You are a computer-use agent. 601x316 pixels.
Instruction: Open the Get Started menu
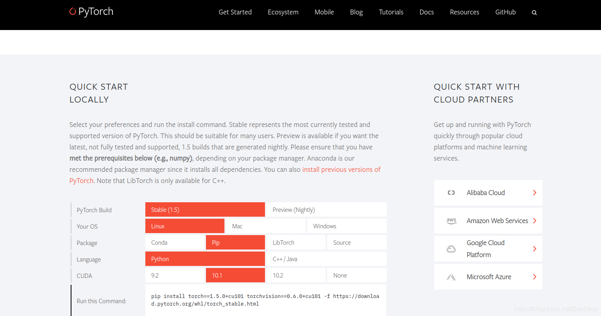tap(235, 12)
